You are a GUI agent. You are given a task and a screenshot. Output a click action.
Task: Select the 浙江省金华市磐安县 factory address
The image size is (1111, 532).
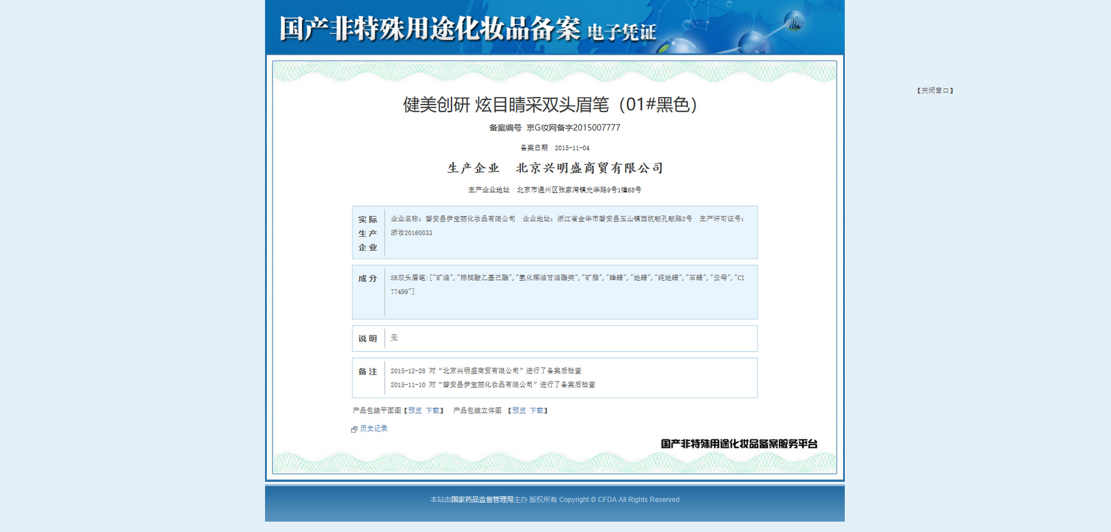click(x=625, y=219)
